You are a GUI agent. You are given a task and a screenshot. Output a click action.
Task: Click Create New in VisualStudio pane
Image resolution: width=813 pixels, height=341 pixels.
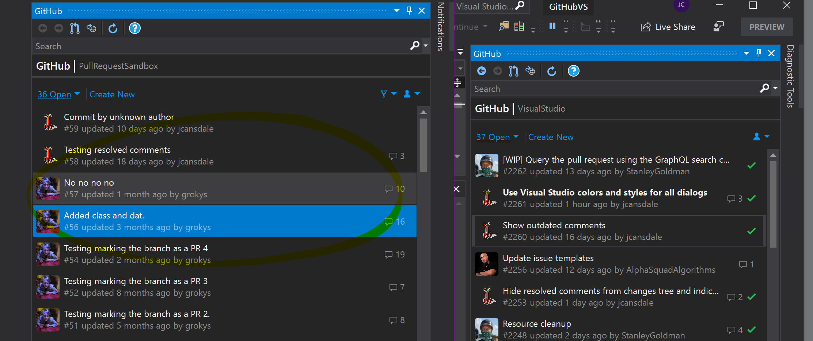coord(551,137)
